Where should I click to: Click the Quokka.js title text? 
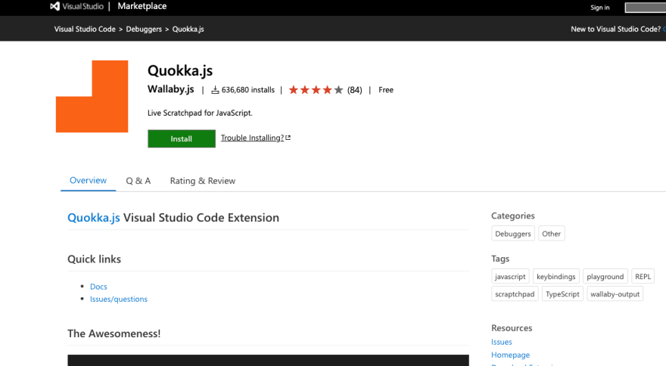point(180,70)
